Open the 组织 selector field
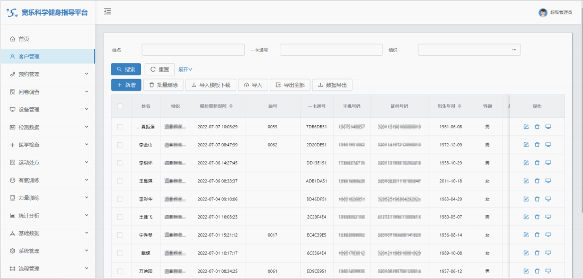The width and height of the screenshot is (583, 279). click(x=469, y=50)
